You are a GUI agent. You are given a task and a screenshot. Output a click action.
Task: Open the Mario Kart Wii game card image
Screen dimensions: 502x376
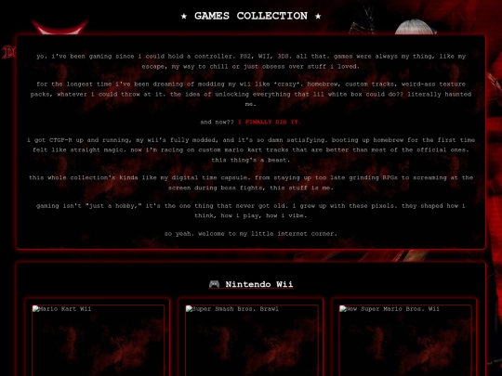click(98, 341)
